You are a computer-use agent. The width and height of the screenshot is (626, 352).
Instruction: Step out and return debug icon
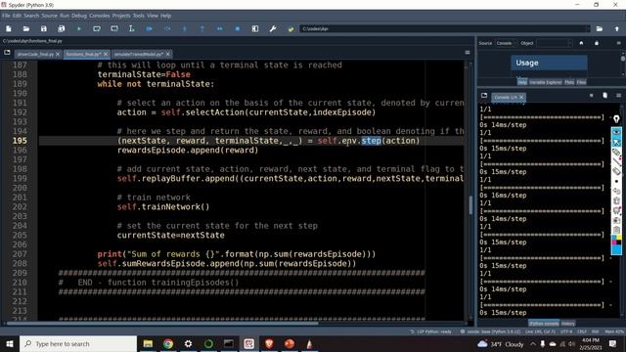point(202,28)
